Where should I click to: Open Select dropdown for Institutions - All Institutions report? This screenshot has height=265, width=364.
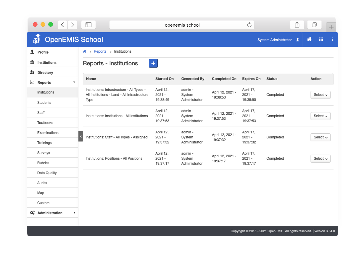[x=320, y=116]
